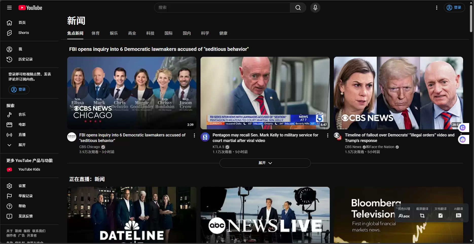The width and height of the screenshot is (474, 244).
Task: Open watch history in sidebar
Action: tap(25, 59)
